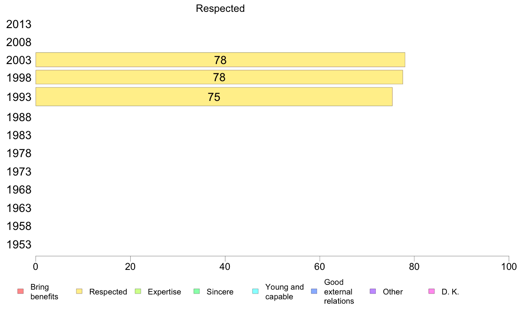Click the Good external relations legend label
This screenshot has width=521, height=323.
339,292
